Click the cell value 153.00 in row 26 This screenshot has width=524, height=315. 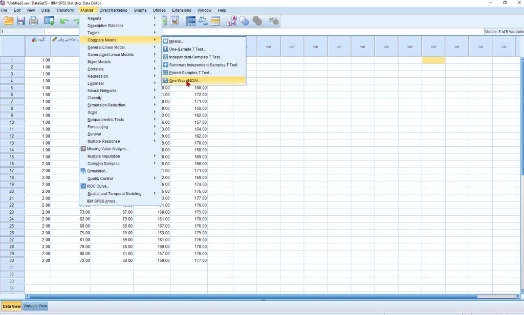coord(163,233)
